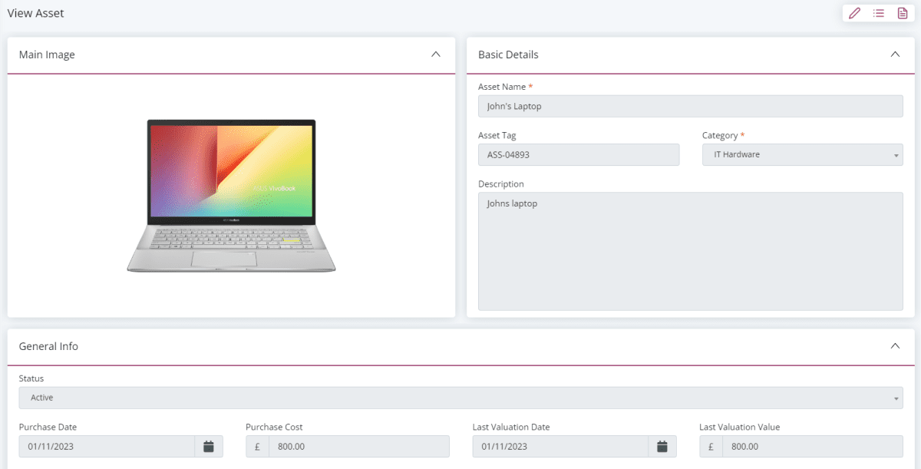
Task: Open the Last Valuation Date calendar icon
Action: pos(662,447)
